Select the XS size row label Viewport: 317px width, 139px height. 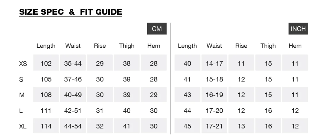point(23,64)
